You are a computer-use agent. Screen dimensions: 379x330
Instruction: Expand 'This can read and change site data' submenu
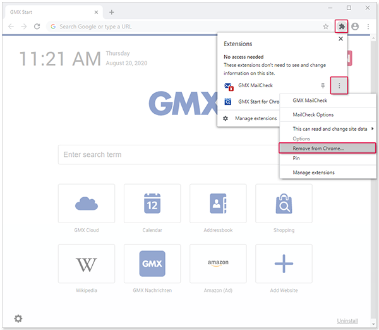coord(327,129)
